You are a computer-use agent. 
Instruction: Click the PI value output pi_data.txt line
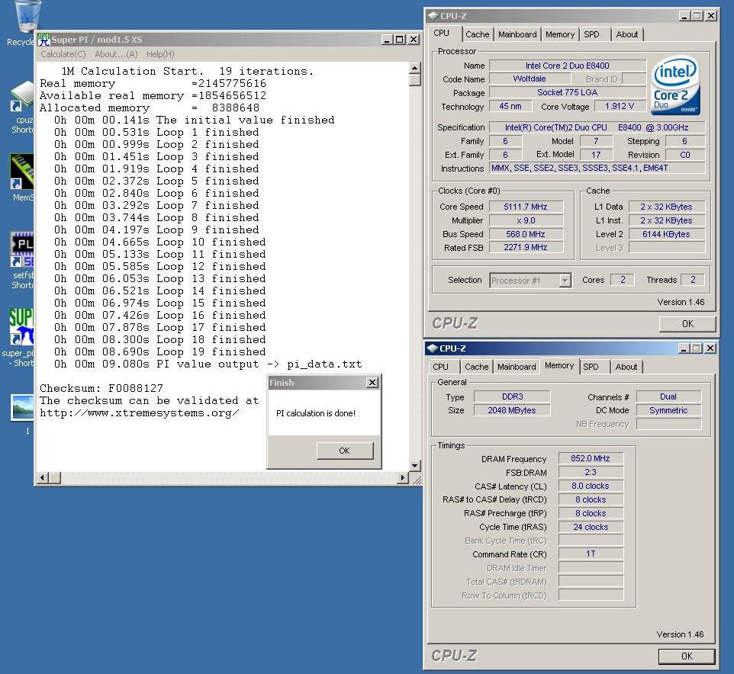208,364
